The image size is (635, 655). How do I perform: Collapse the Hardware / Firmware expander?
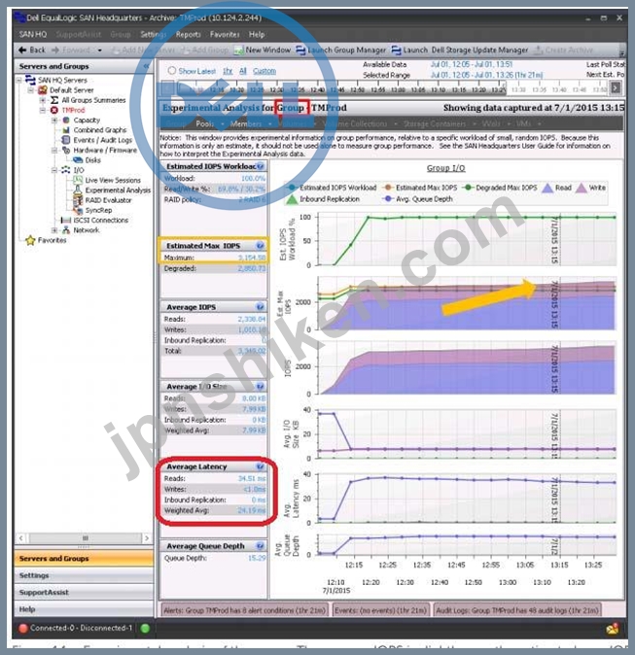(x=54, y=151)
